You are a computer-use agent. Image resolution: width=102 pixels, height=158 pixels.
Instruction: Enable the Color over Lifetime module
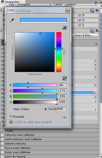2,152
